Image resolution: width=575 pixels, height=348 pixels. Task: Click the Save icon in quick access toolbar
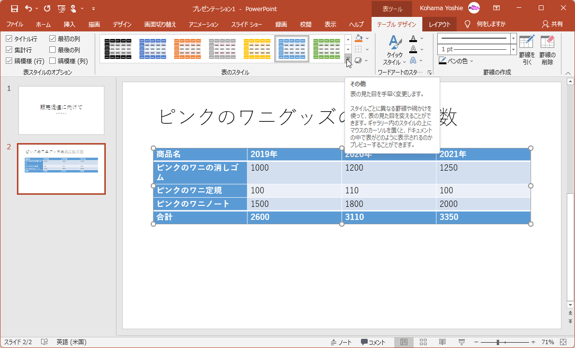pos(14,8)
